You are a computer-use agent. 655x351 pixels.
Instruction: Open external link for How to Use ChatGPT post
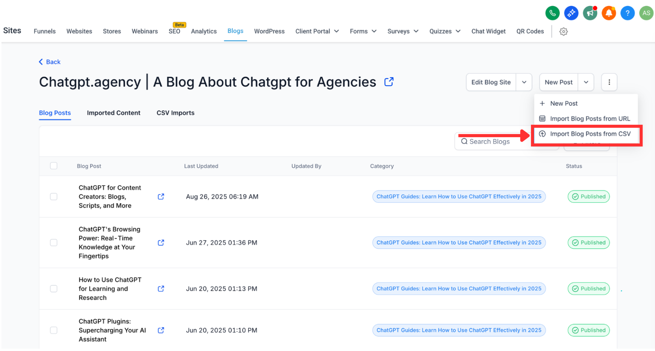point(161,289)
